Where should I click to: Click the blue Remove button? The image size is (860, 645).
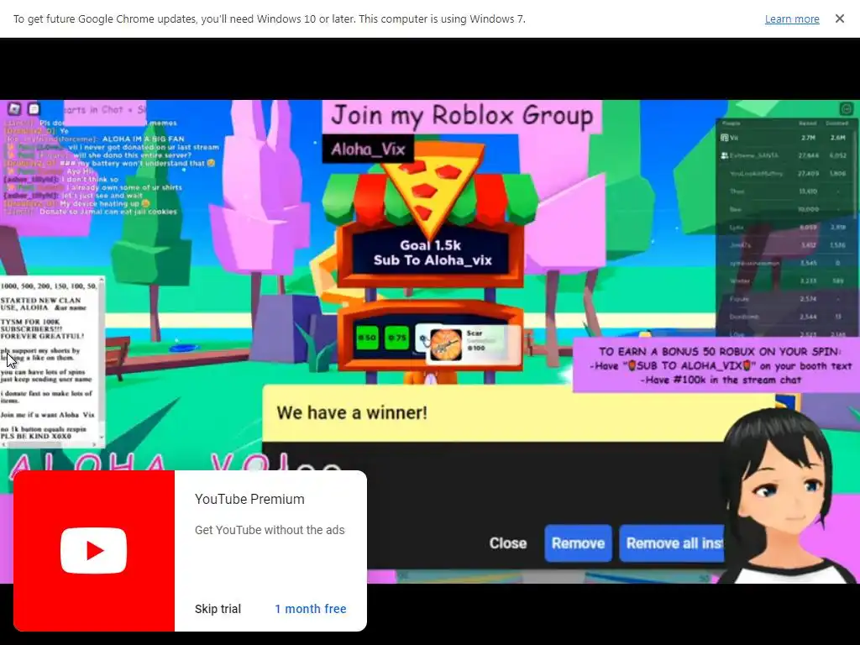point(578,543)
